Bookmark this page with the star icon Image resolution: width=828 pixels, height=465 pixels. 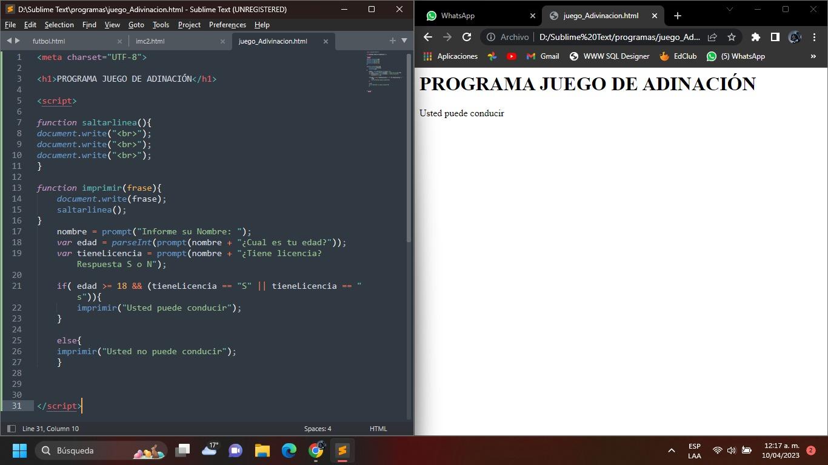coord(732,37)
